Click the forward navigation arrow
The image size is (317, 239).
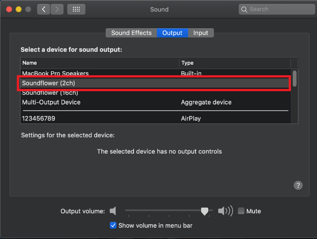point(57,9)
